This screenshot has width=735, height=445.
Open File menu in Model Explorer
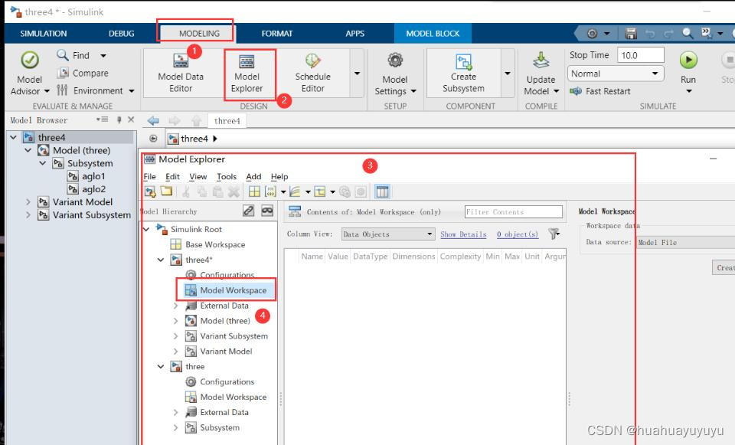click(149, 177)
